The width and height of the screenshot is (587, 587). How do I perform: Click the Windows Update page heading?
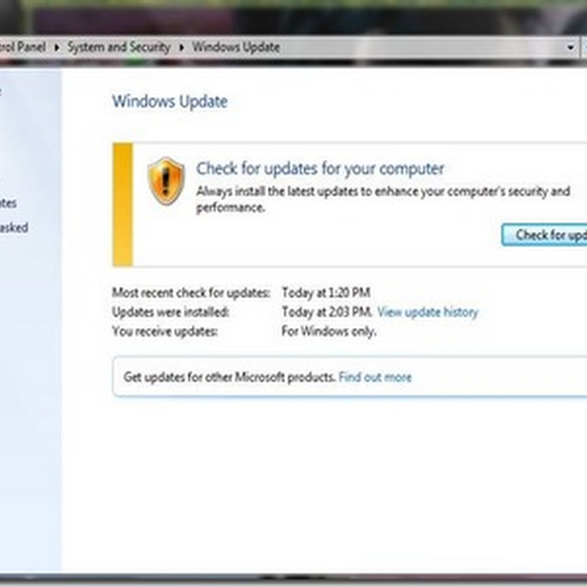pos(170,101)
